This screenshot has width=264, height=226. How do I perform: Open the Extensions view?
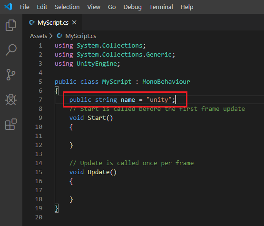pyautogui.click(x=11, y=124)
